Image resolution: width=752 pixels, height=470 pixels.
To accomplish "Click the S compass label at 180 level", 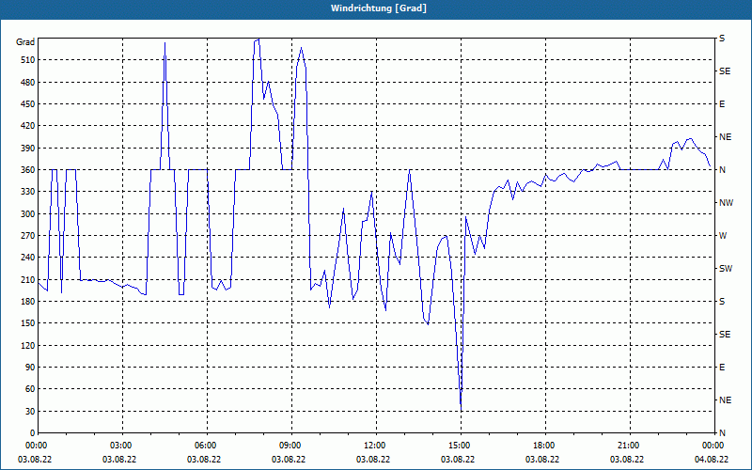I will 722,302.
